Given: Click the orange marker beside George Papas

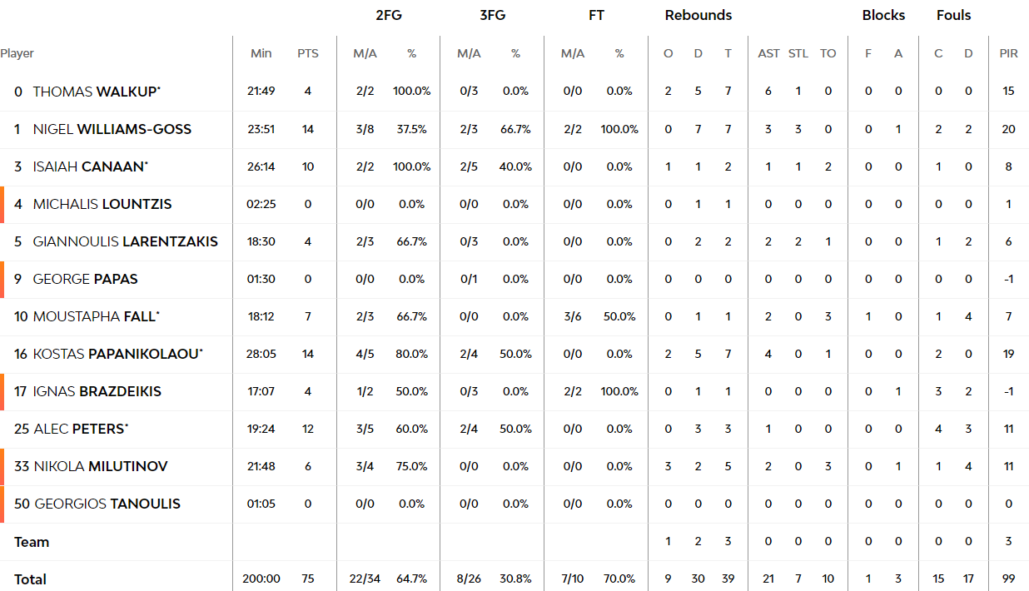Looking at the screenshot, I should (x=2, y=279).
